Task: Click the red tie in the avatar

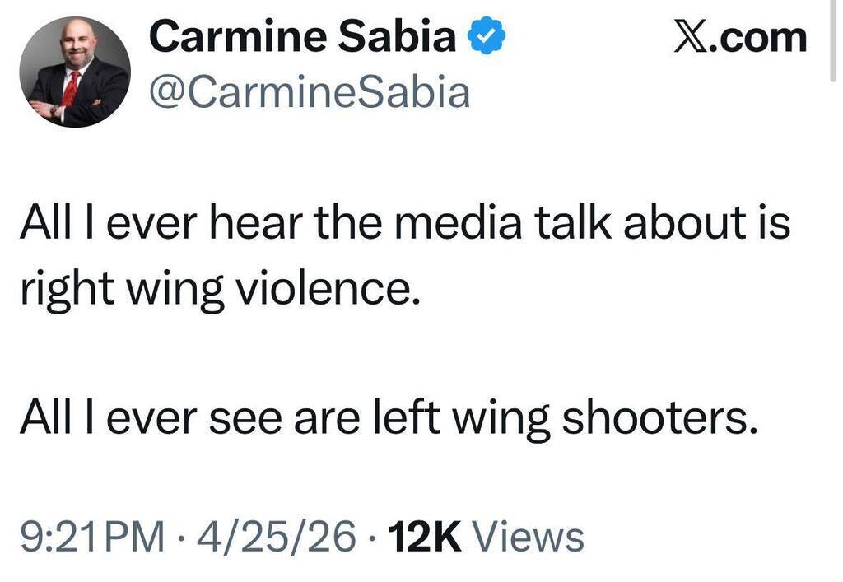Action: [71, 88]
